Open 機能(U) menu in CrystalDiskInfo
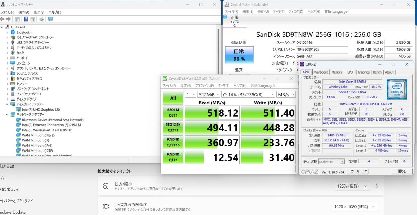The height and width of the screenshot is (215, 417). (263, 11)
